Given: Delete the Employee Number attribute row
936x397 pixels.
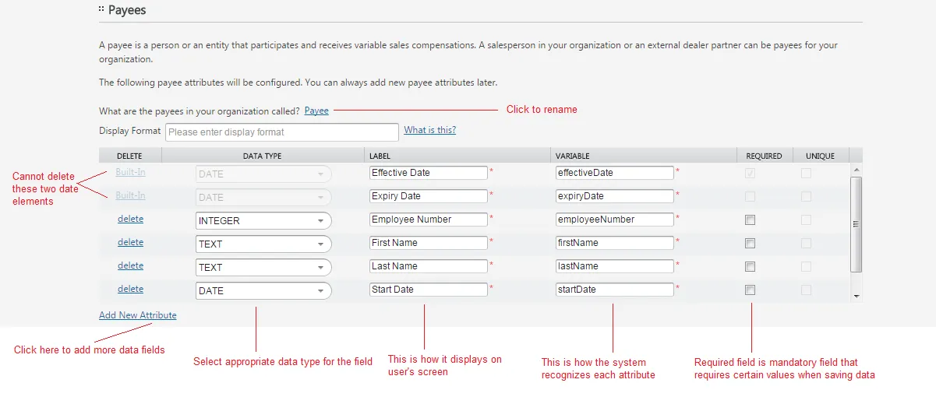Looking at the screenshot, I should pos(130,220).
